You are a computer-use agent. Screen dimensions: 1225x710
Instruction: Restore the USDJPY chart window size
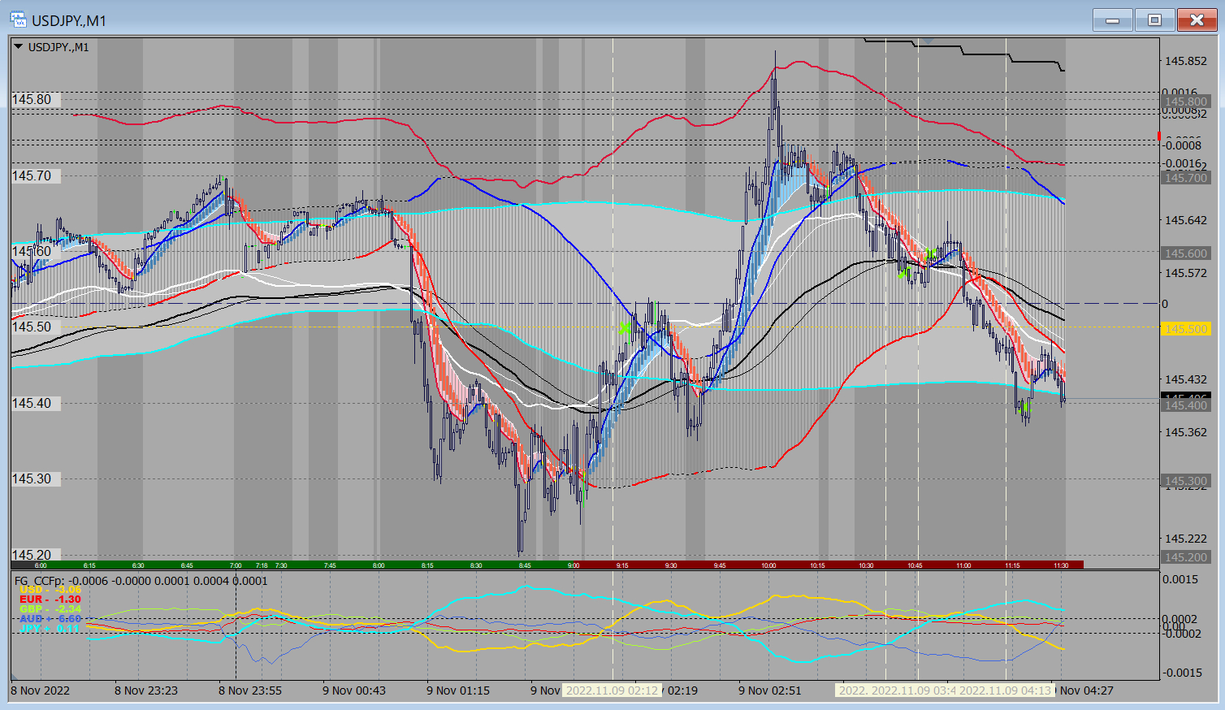pyautogui.click(x=1156, y=19)
